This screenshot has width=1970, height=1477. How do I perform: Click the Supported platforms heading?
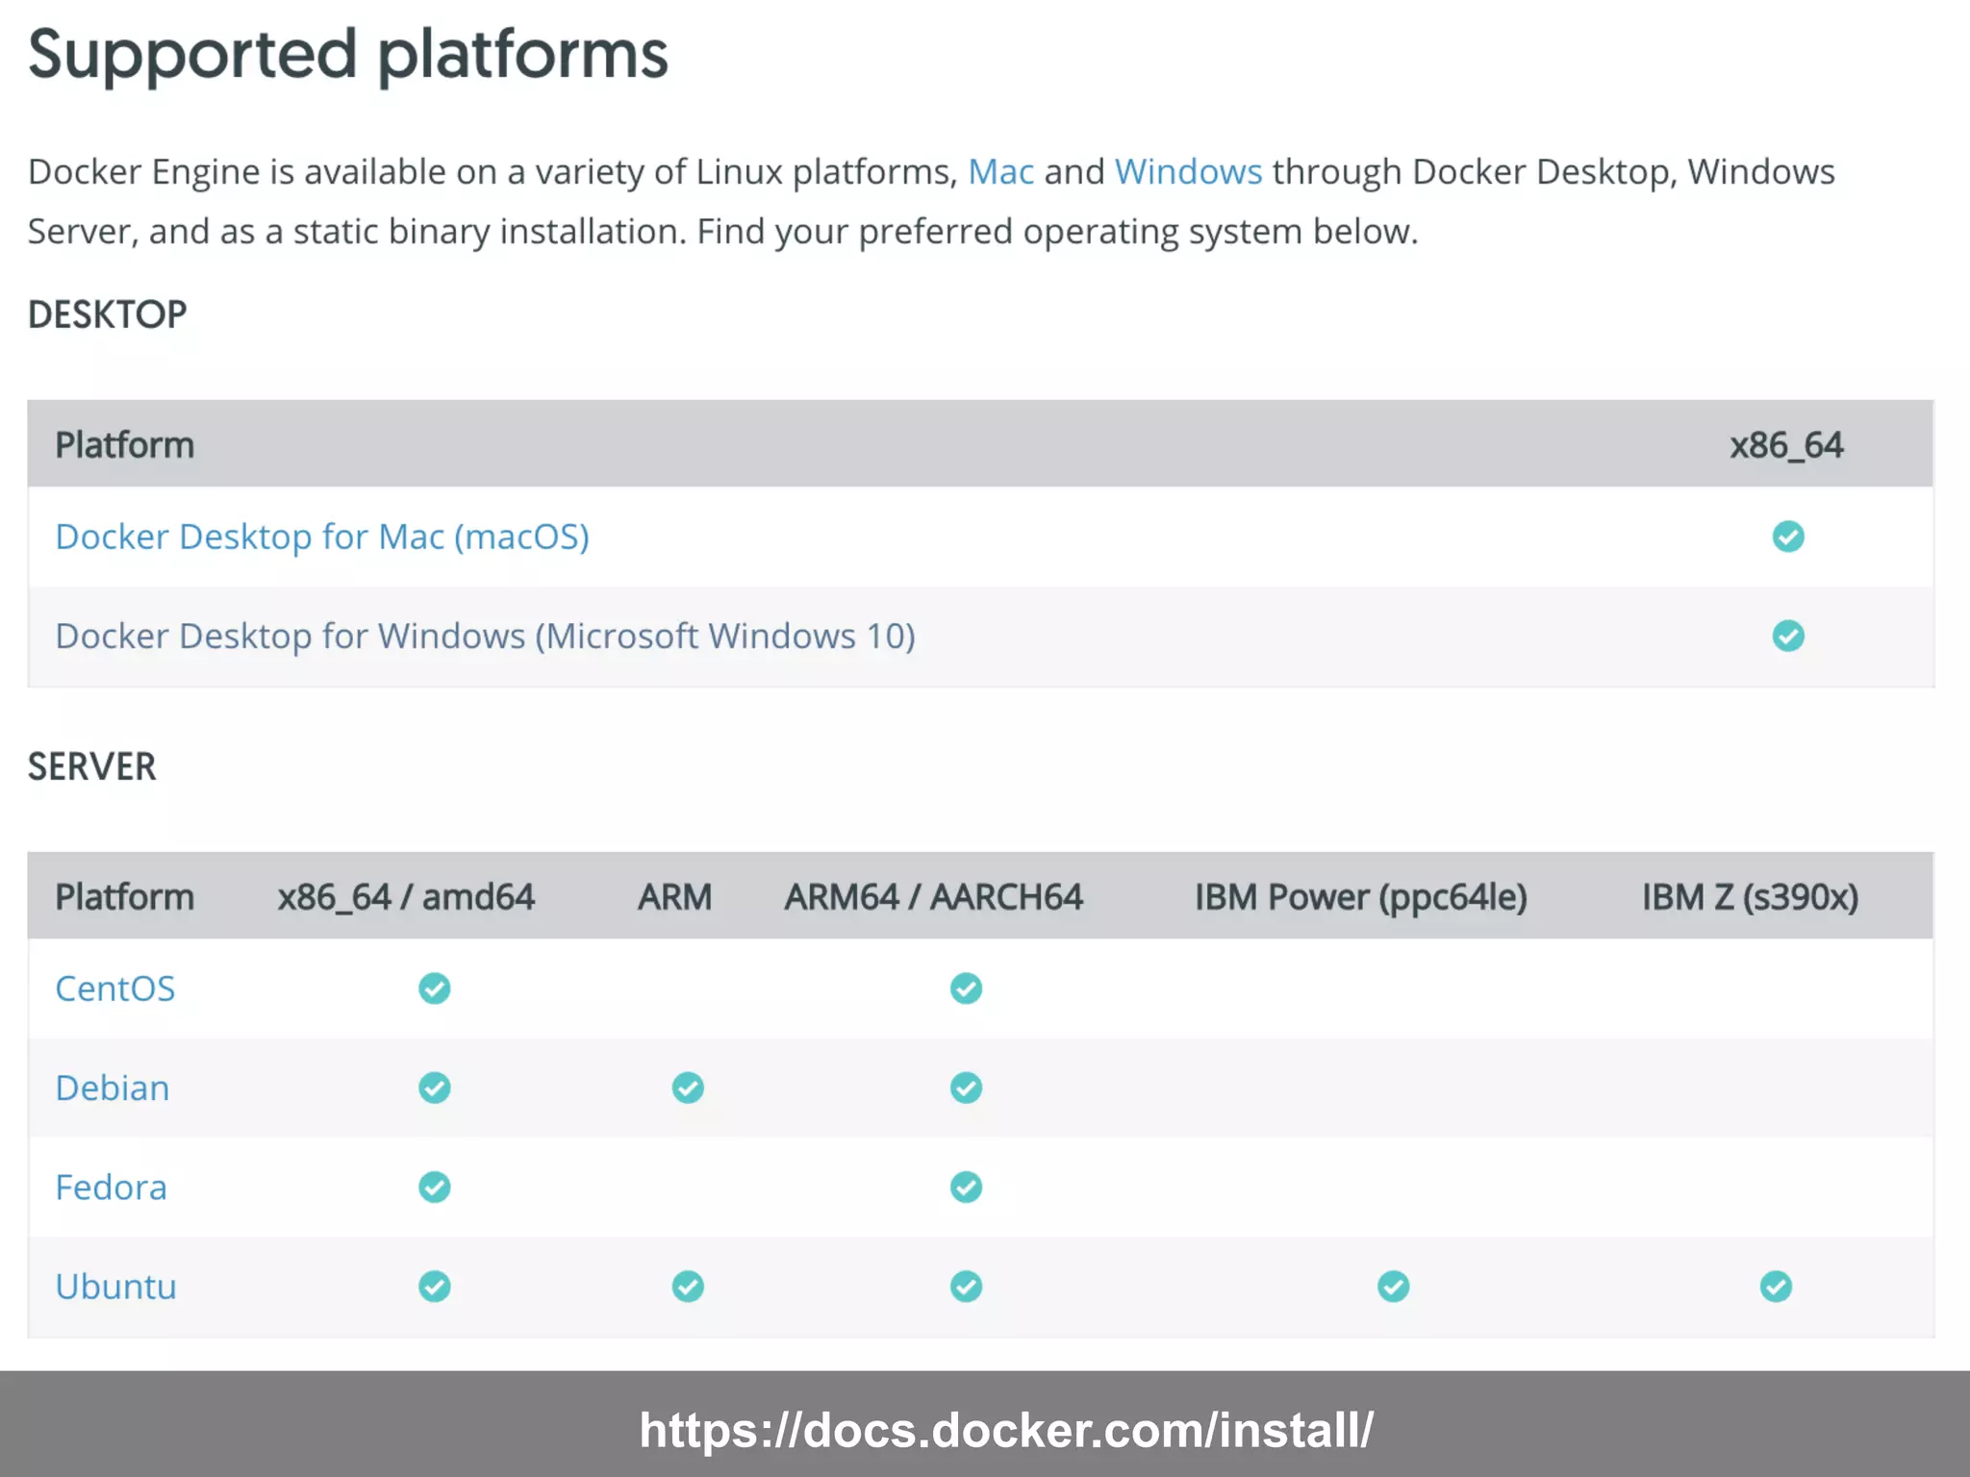pos(347,56)
